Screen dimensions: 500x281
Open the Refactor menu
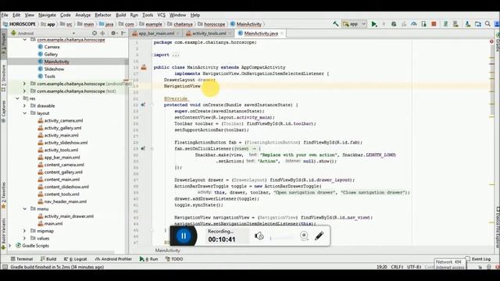coord(103,15)
